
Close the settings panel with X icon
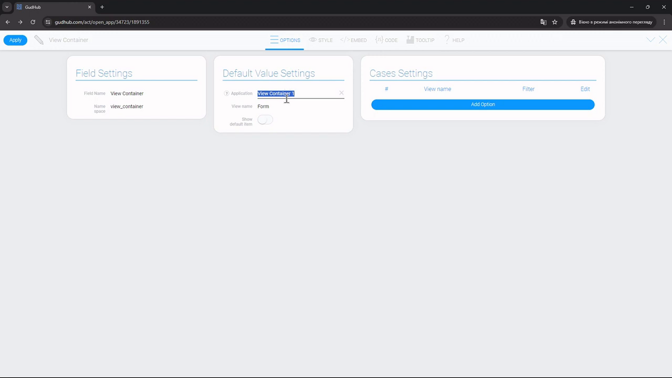[663, 40]
